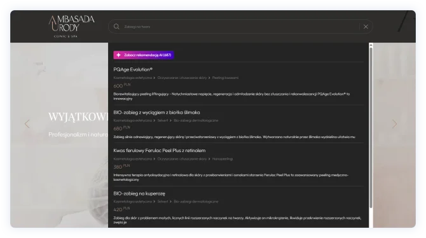Click the '600 PLN' price

122,85
